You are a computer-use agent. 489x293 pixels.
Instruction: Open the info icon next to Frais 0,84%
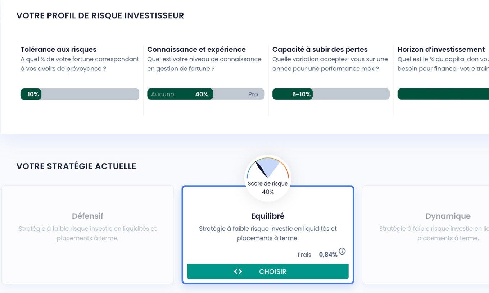pyautogui.click(x=342, y=251)
